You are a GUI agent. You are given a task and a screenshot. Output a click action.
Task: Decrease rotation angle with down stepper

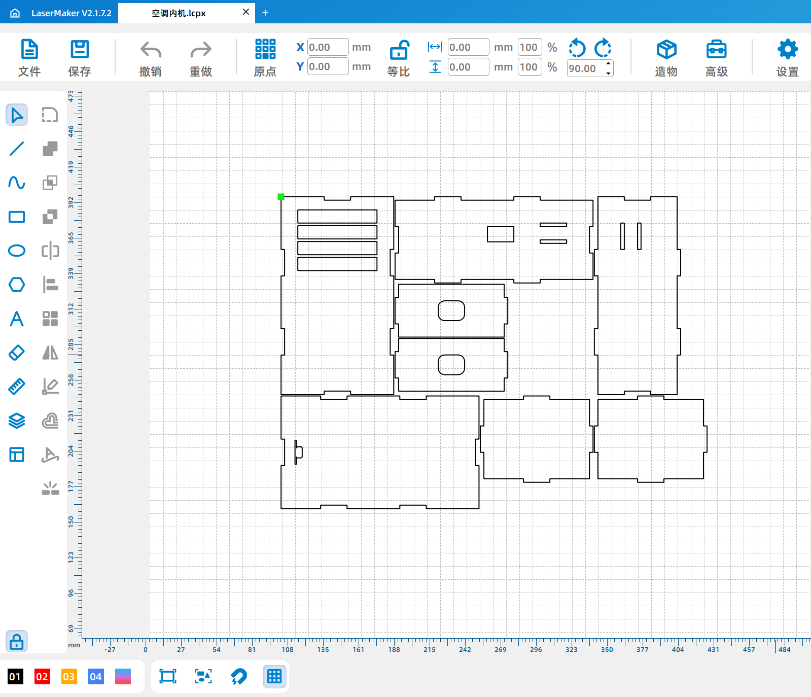point(608,73)
